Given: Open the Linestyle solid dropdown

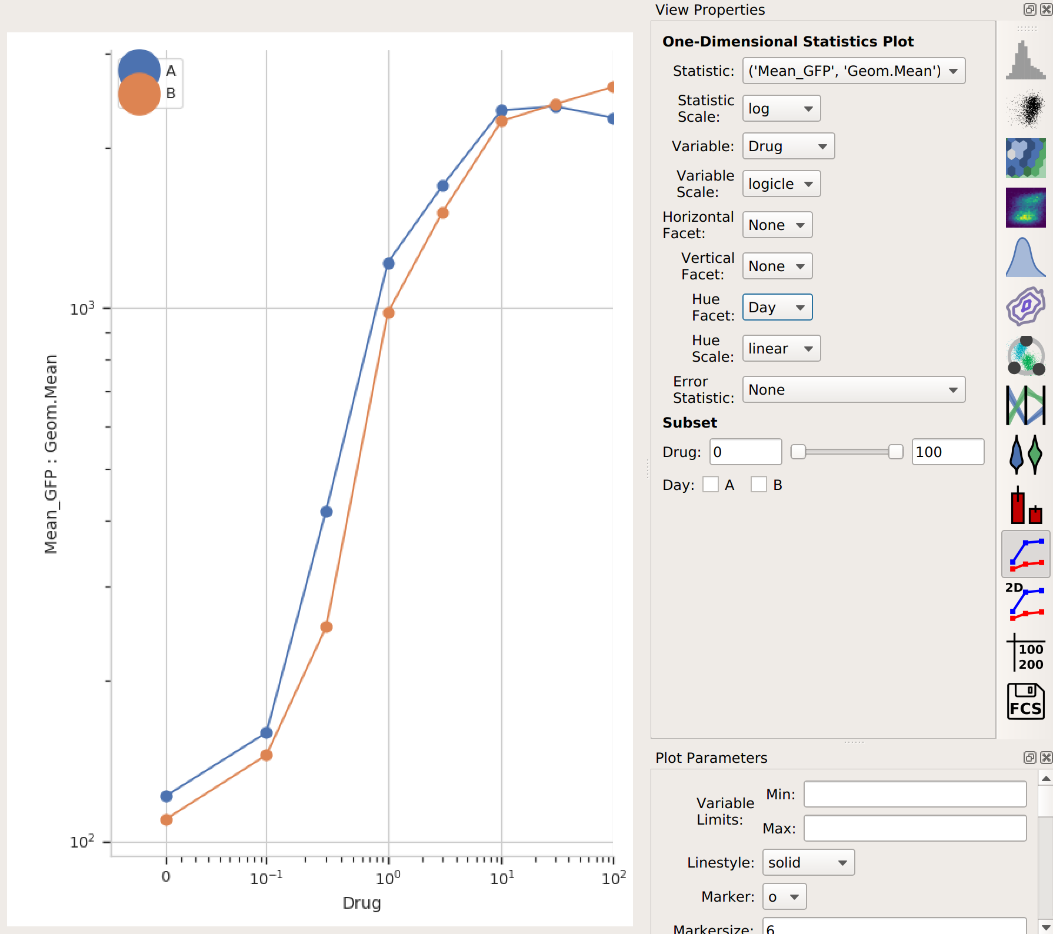Looking at the screenshot, I should [808, 862].
